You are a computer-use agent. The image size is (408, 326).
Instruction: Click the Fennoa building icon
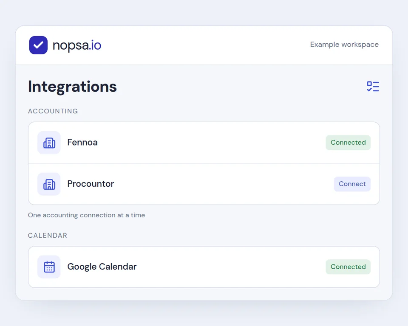pos(49,143)
